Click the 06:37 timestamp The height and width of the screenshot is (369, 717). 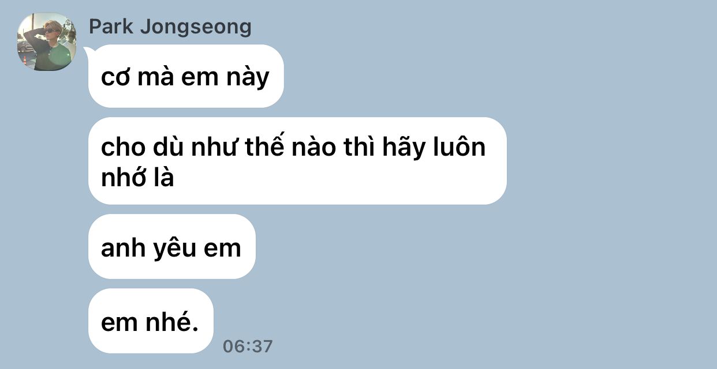[x=248, y=346]
